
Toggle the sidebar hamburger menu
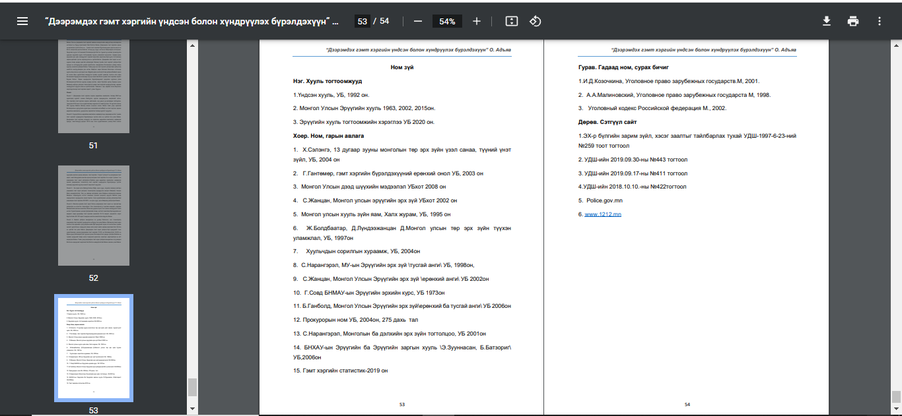pyautogui.click(x=22, y=21)
